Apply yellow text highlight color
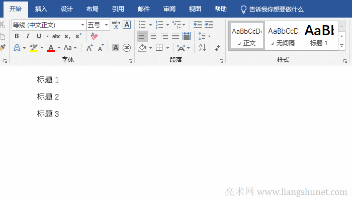 34,48
